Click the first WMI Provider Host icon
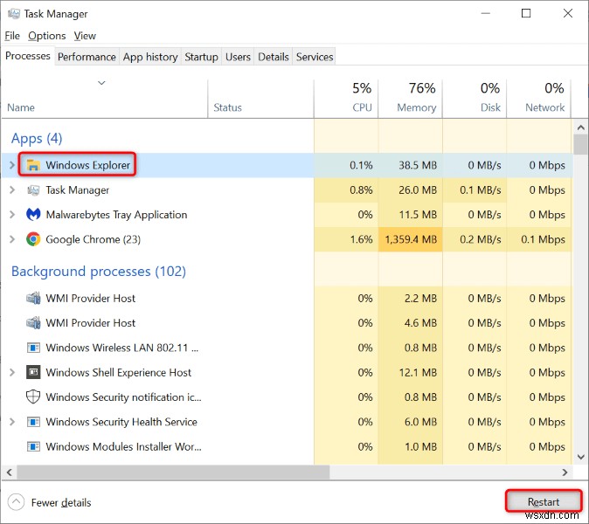Screen dimensions: 589x524 click(x=33, y=299)
